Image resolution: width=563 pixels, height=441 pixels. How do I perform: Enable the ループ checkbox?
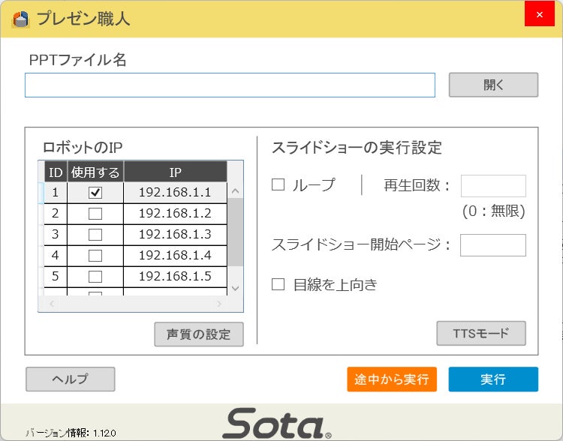pos(278,184)
